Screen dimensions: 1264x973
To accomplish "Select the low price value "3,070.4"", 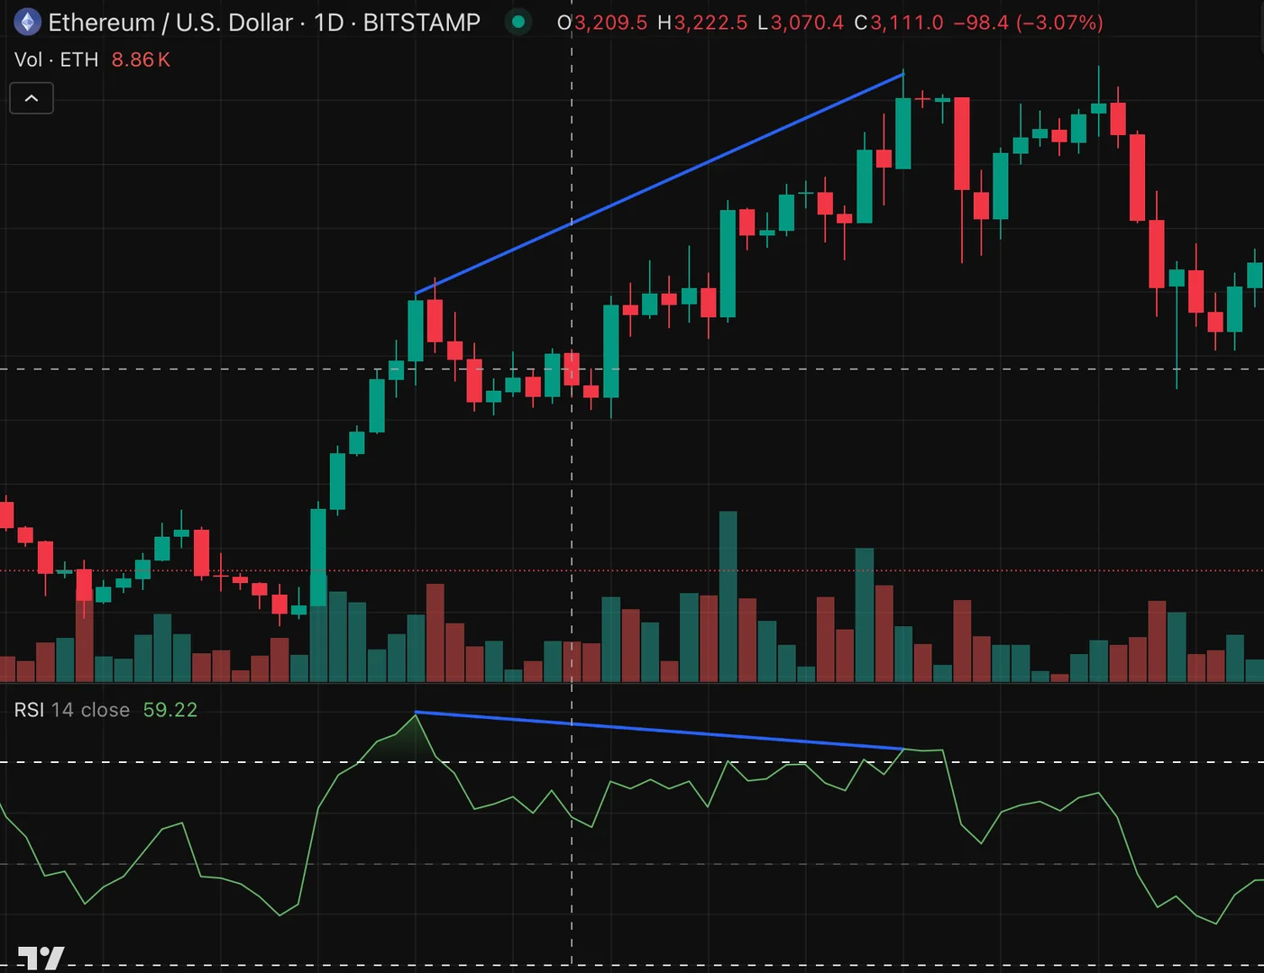I will (x=807, y=23).
